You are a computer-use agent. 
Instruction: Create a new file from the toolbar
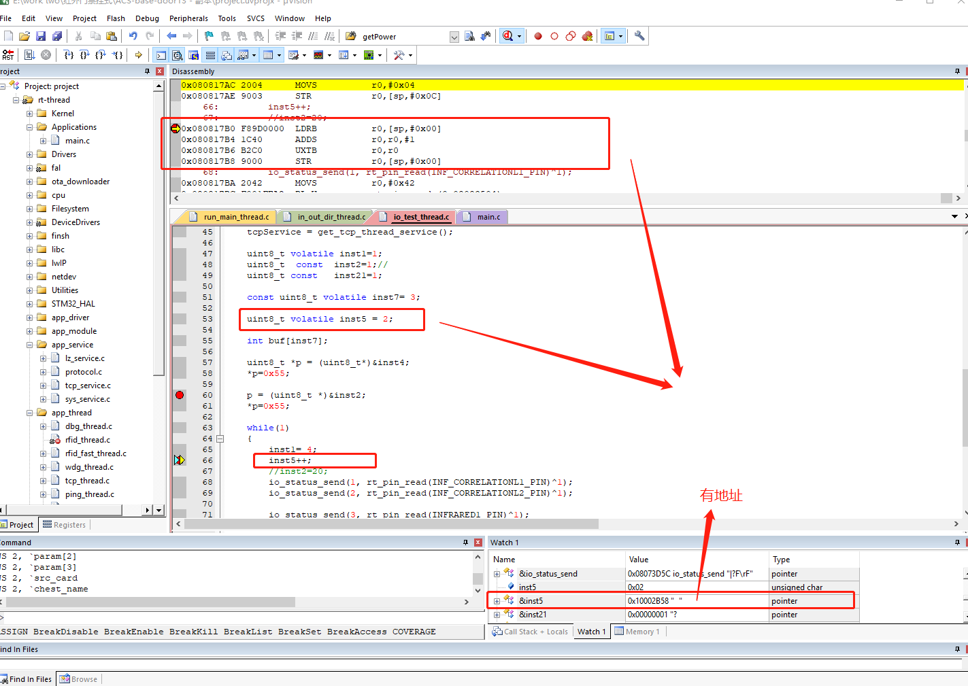click(x=8, y=36)
